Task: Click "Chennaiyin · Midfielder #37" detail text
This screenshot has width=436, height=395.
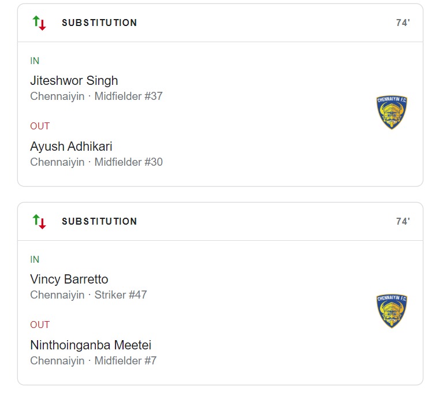Action: 96,96
